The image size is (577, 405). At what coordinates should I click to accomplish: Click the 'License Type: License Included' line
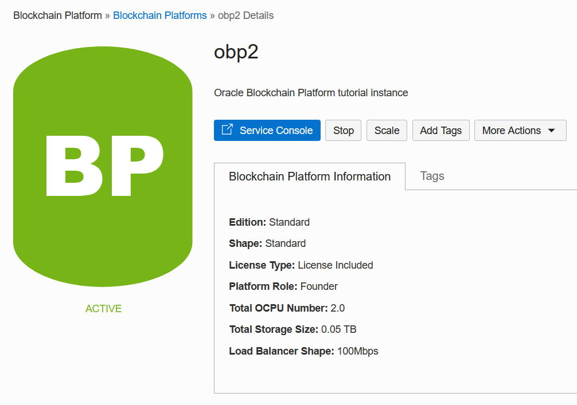[301, 265]
